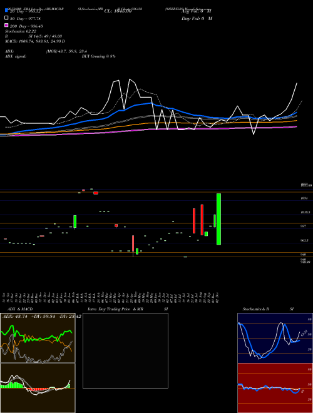Viewport: 313px width, 413px height.
Task: Click the tallest green candlestick
Action: [218, 219]
